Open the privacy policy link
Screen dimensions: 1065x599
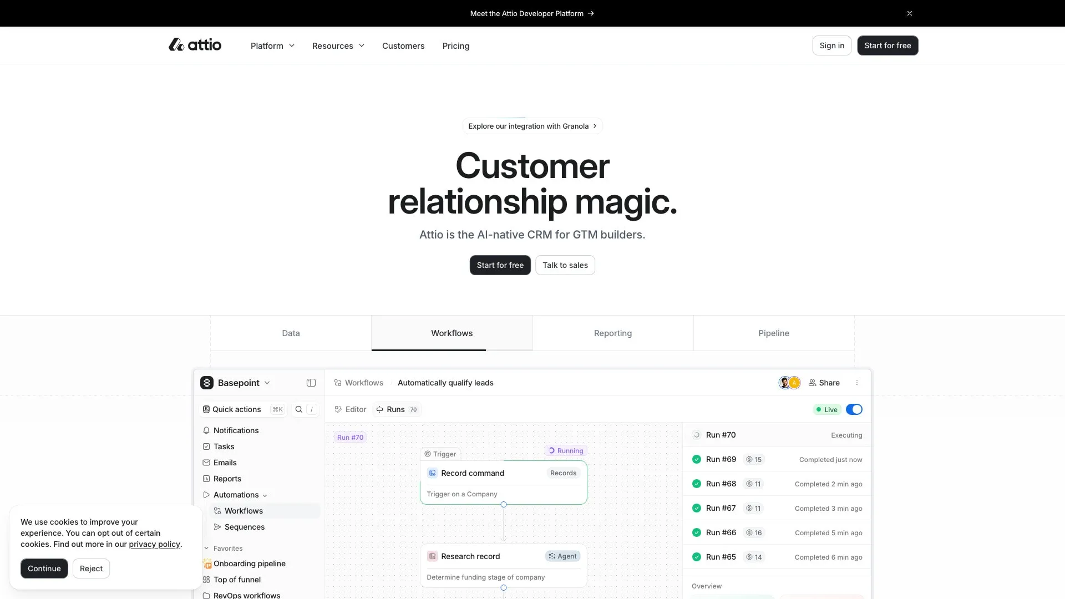(154, 544)
